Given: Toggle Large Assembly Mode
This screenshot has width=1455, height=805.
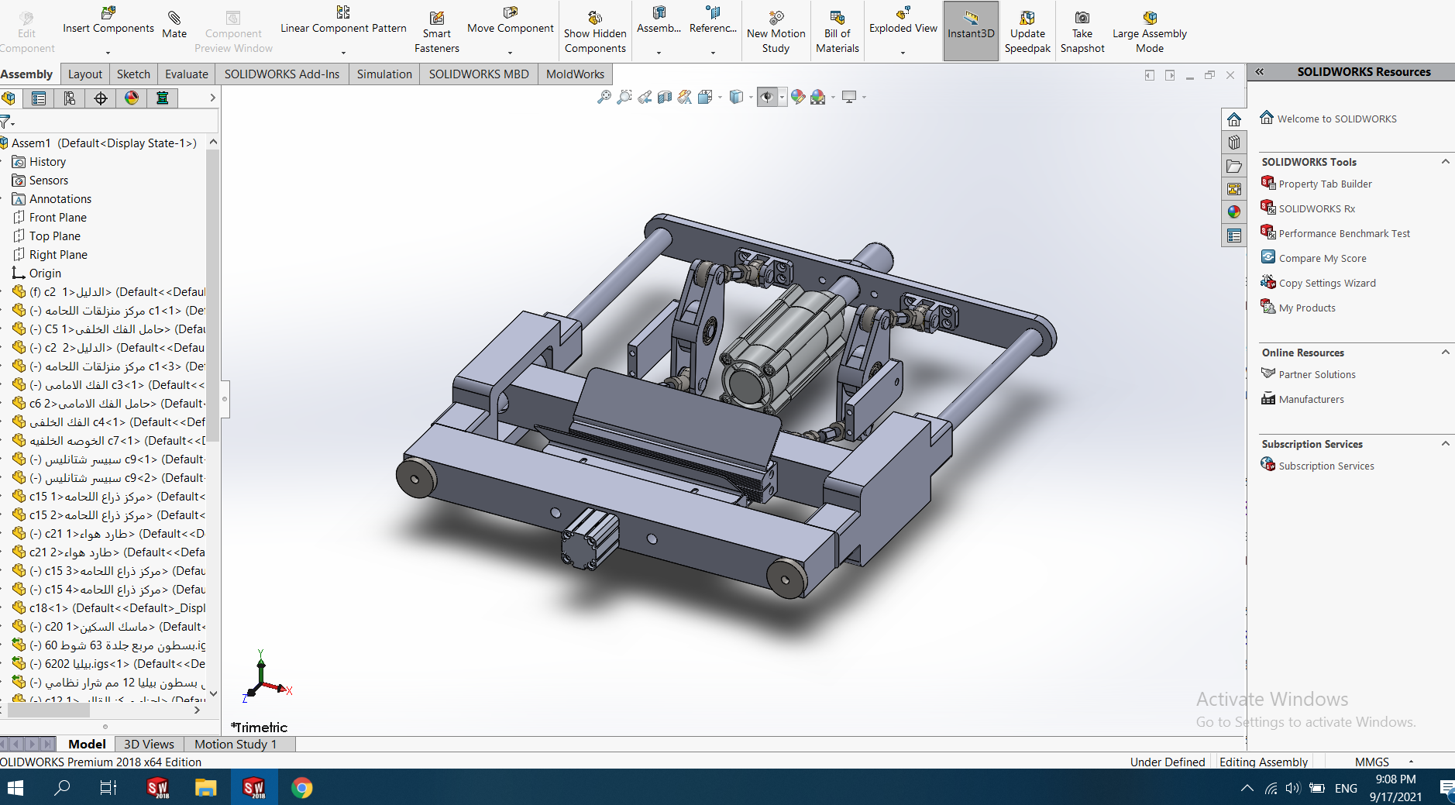Looking at the screenshot, I should (x=1149, y=32).
